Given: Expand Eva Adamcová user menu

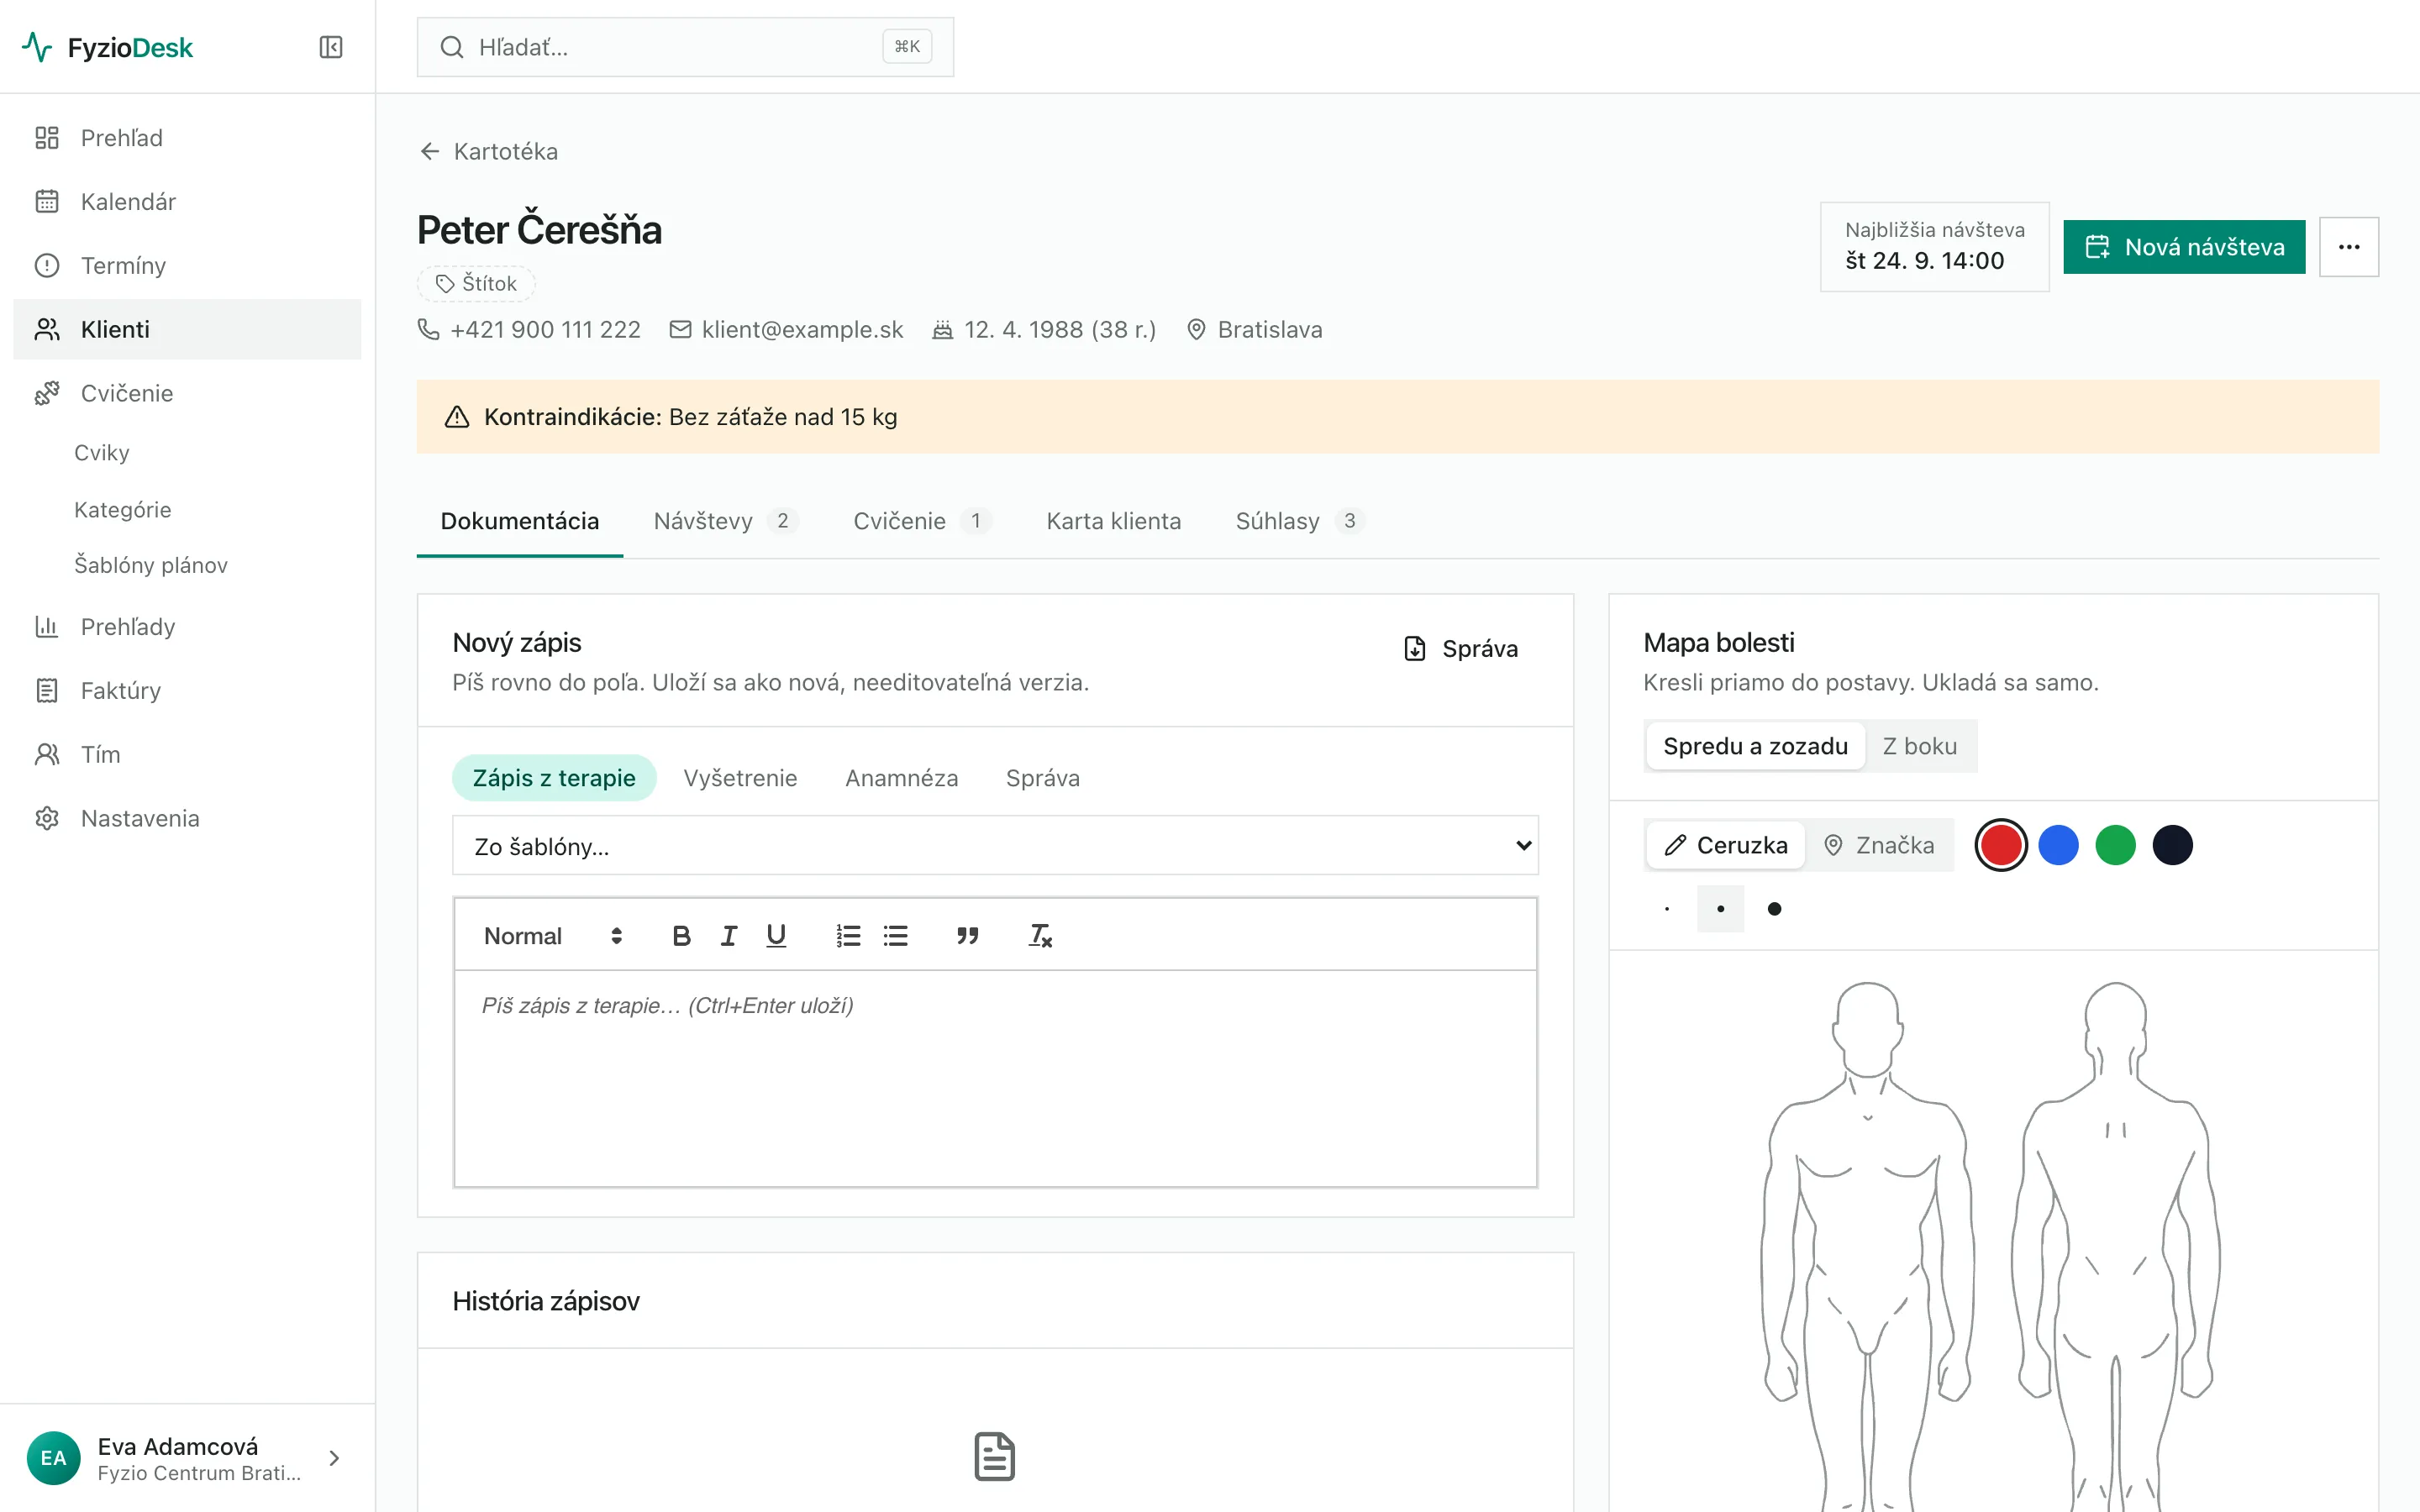Looking at the screenshot, I should click(187, 1458).
